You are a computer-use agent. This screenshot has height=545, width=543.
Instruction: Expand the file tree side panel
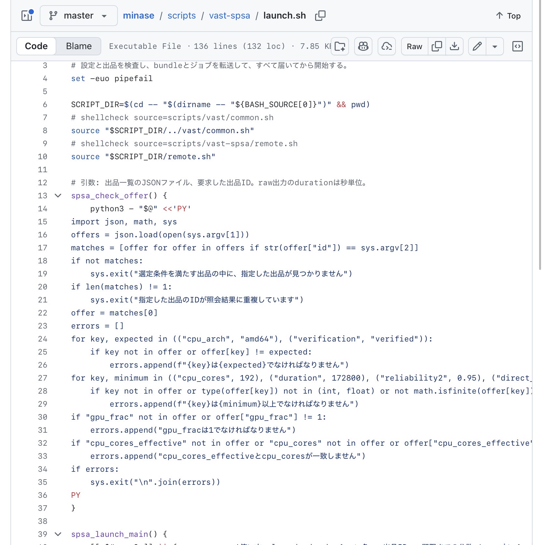point(27,15)
